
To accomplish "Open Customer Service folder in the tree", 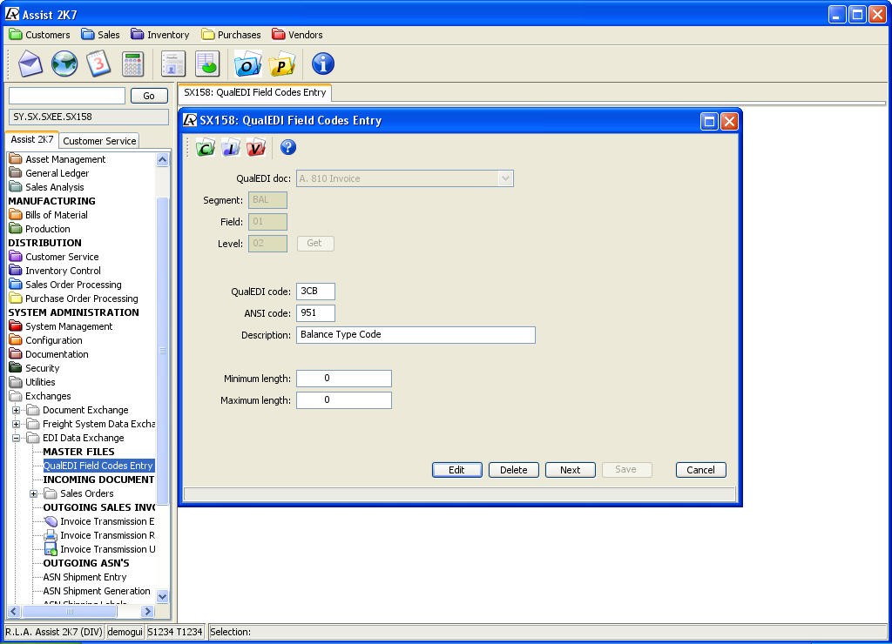I will coord(54,257).
